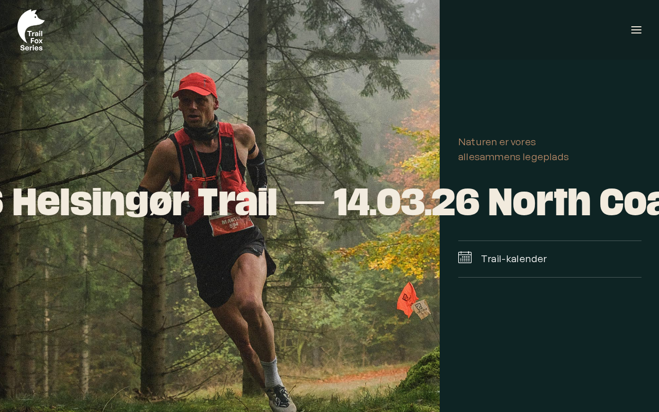The height and width of the screenshot is (412, 659).
Task: Select the Helsingør Trail event title
Action: [x=139, y=202]
